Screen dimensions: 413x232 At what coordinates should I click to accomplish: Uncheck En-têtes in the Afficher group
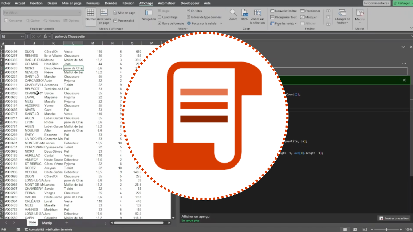[x=189, y=11]
